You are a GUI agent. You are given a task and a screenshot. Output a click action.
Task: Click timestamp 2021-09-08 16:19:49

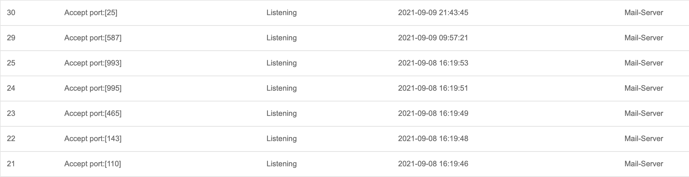tap(433, 113)
